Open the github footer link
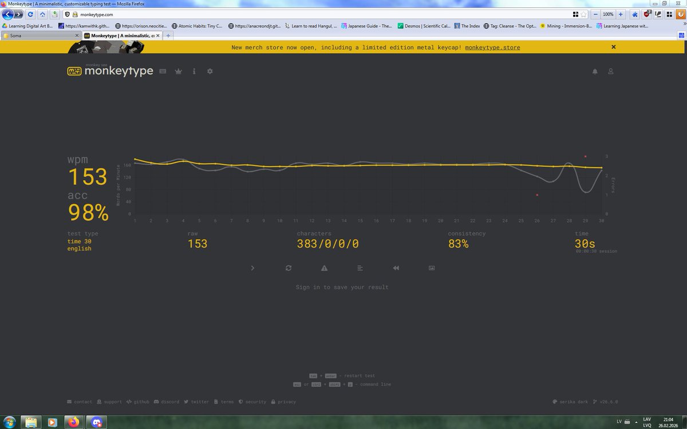This screenshot has width=687, height=429. tap(138, 402)
